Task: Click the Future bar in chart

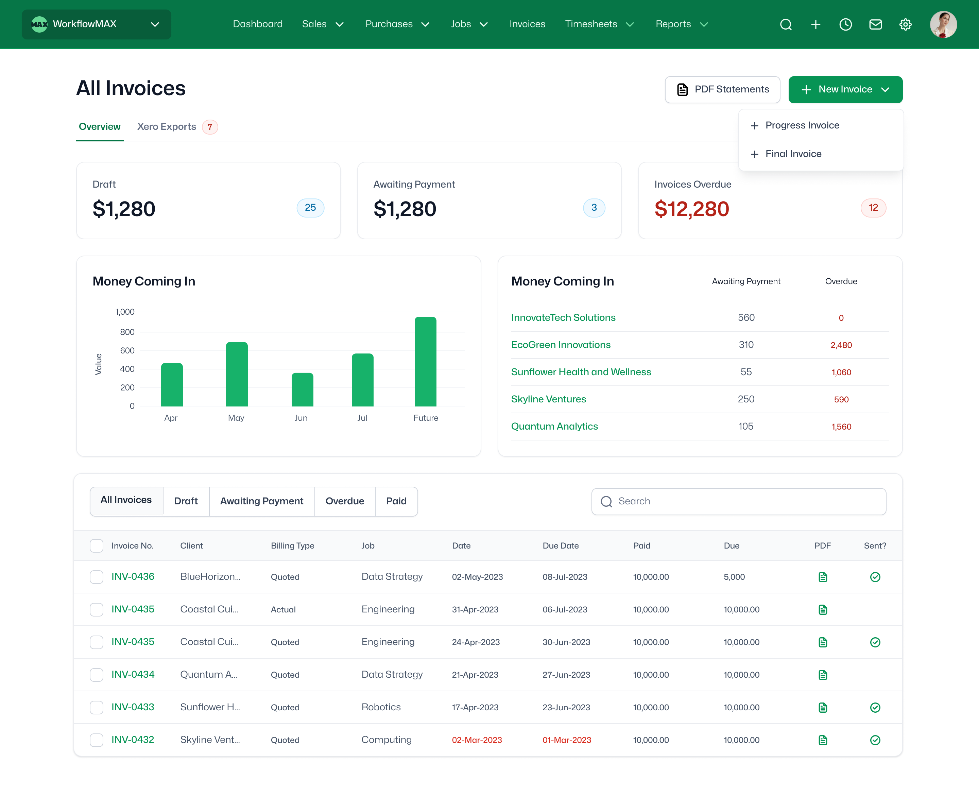Action: (425, 361)
